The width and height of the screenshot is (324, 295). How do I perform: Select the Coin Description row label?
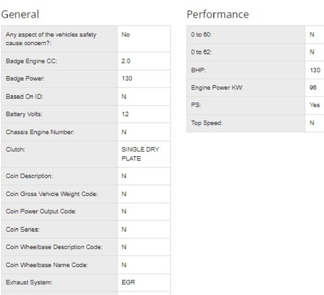[x=30, y=176]
